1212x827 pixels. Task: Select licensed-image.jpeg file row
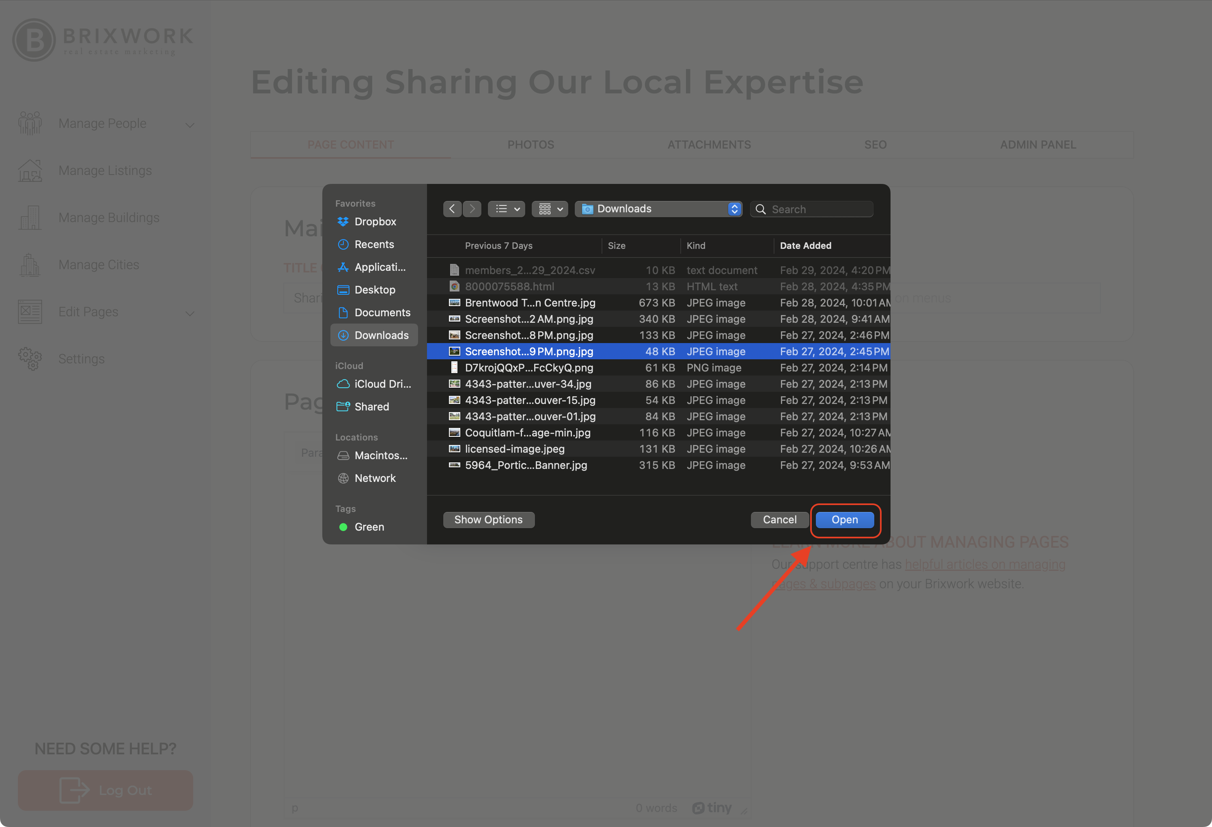tap(514, 449)
